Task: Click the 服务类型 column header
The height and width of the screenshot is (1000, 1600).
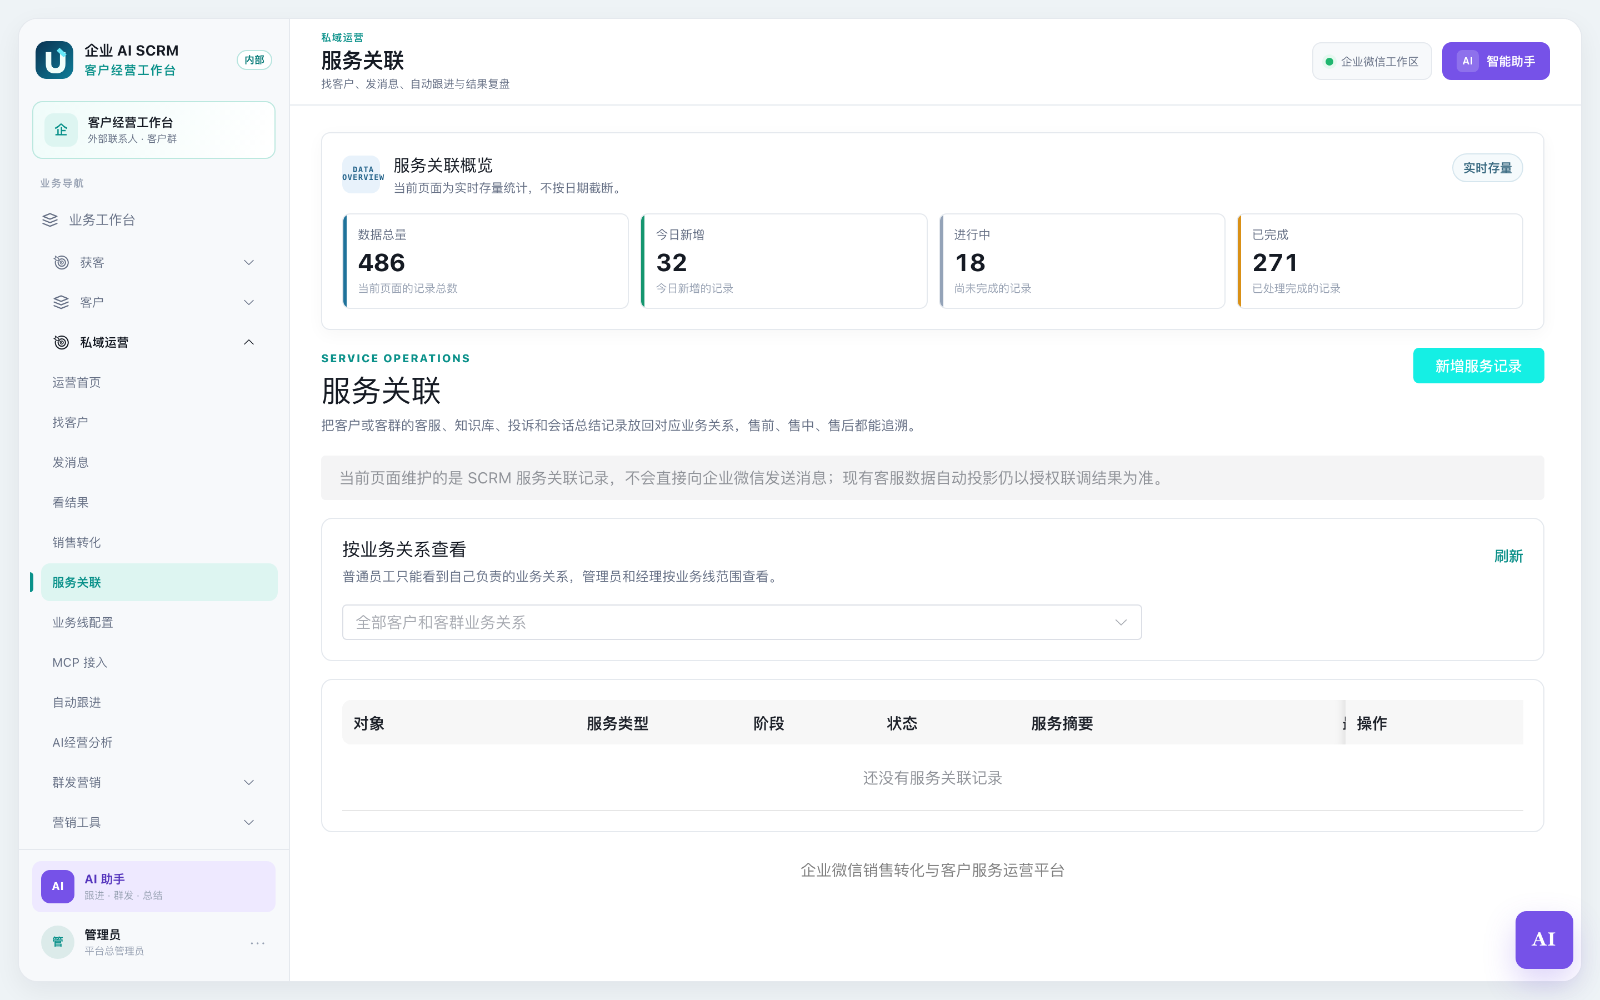Action: point(618,723)
